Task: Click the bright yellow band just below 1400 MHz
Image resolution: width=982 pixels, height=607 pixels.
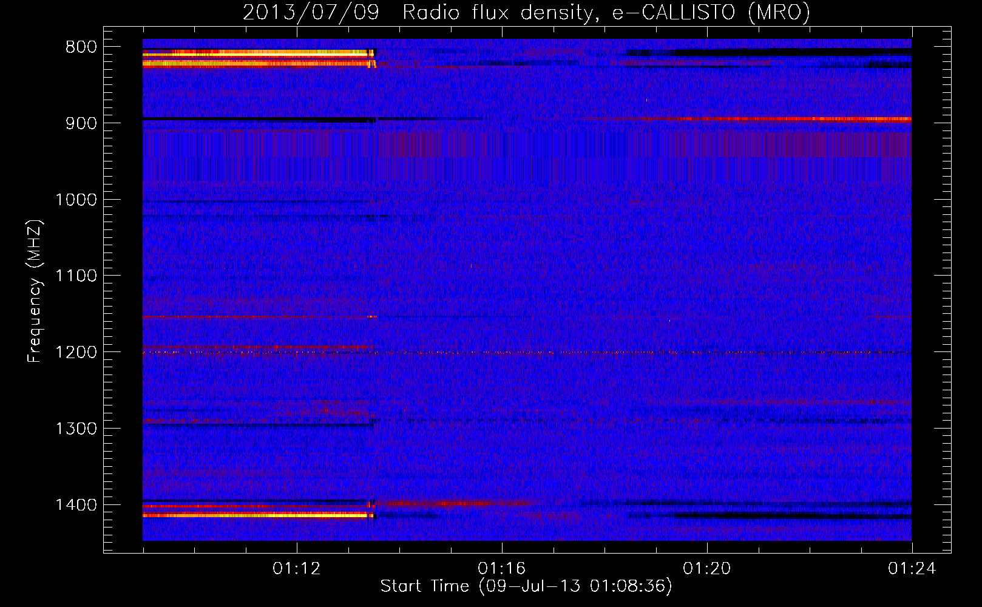Action: tap(259, 515)
